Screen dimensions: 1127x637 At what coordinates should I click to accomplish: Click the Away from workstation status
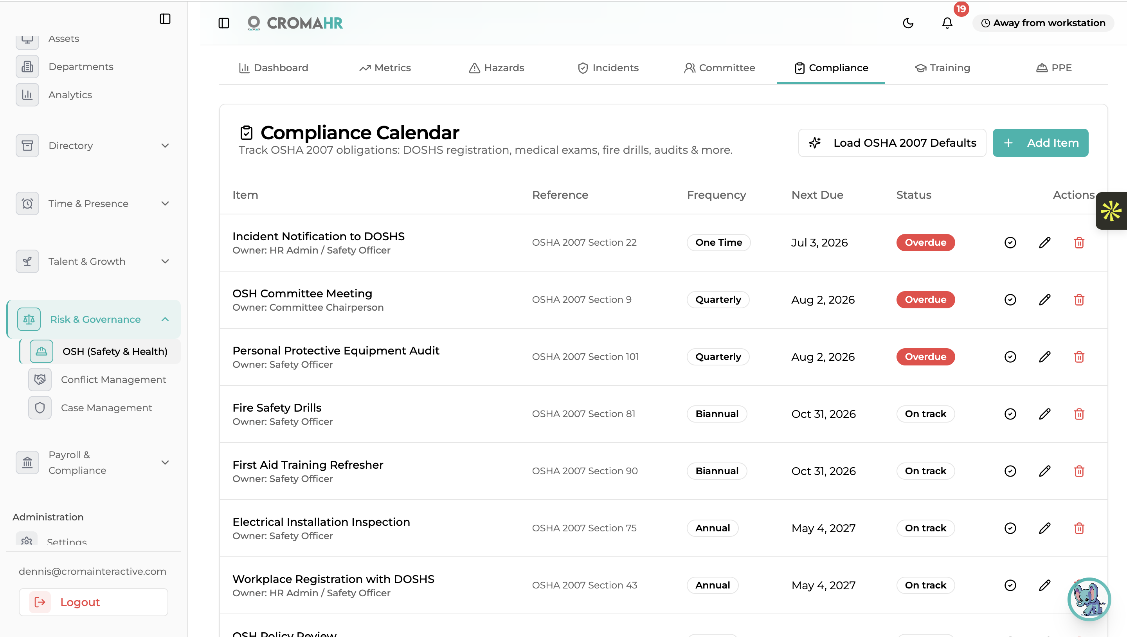point(1043,23)
